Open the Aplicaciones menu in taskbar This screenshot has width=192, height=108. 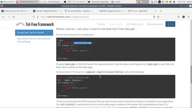point(7,2)
